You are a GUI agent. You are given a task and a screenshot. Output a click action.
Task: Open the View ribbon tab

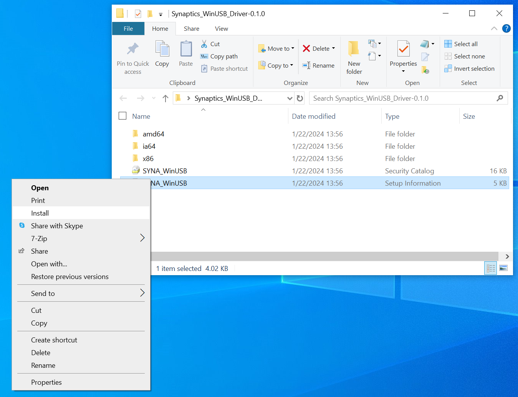click(x=221, y=29)
